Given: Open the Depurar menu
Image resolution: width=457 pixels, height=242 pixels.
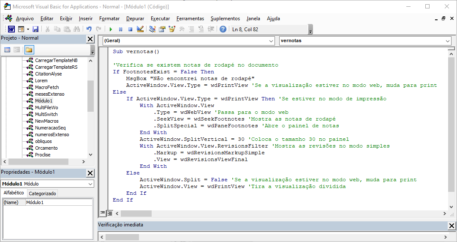Looking at the screenshot, I should click(135, 19).
